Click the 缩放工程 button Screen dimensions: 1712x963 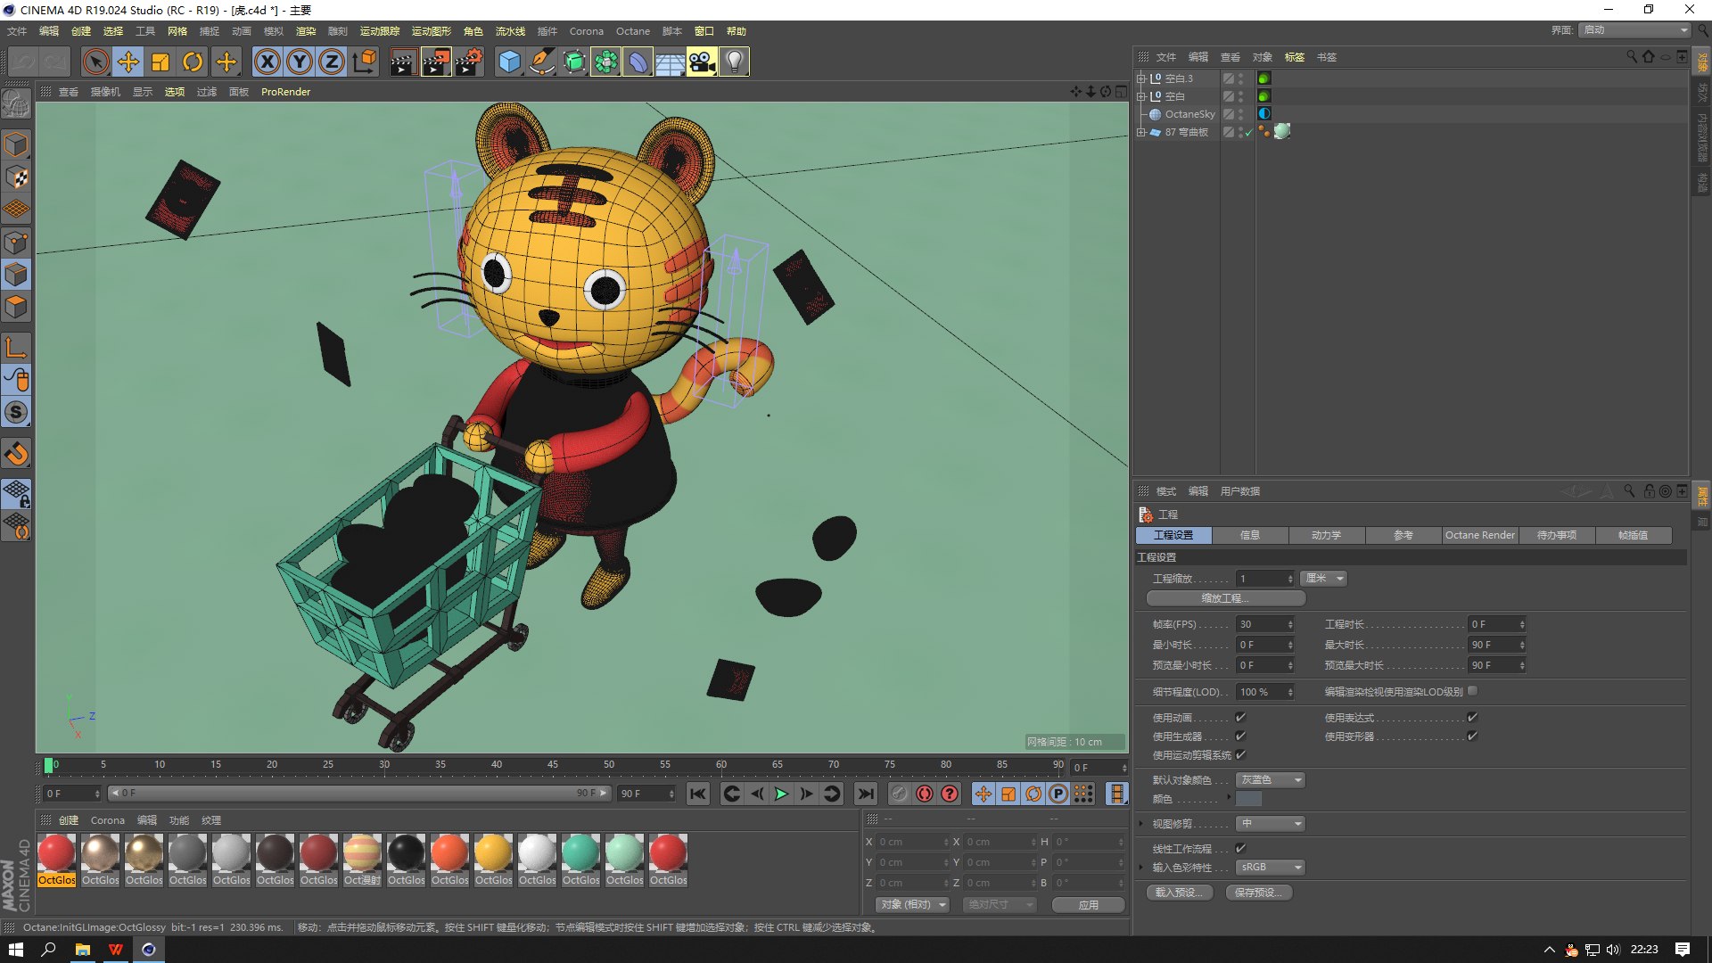[1226, 598]
